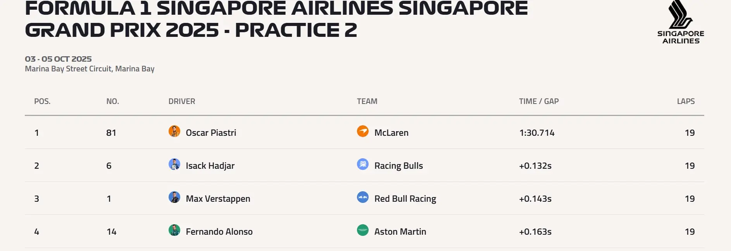
Task: Click the Practice 2 page heading
Action: [276, 19]
